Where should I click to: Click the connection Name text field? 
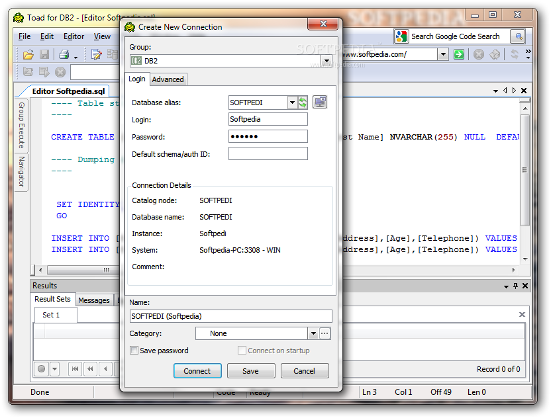tap(231, 316)
